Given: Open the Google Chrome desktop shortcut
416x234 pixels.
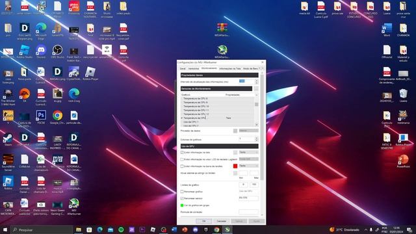Looking at the screenshot, I should click(x=57, y=117).
